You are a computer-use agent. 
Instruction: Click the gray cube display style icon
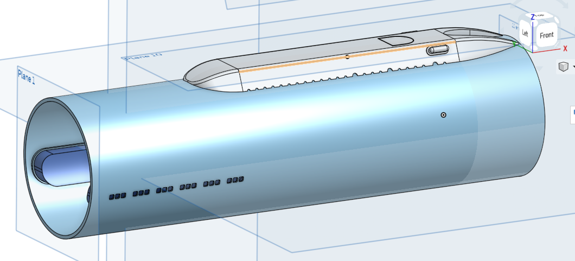(564, 67)
